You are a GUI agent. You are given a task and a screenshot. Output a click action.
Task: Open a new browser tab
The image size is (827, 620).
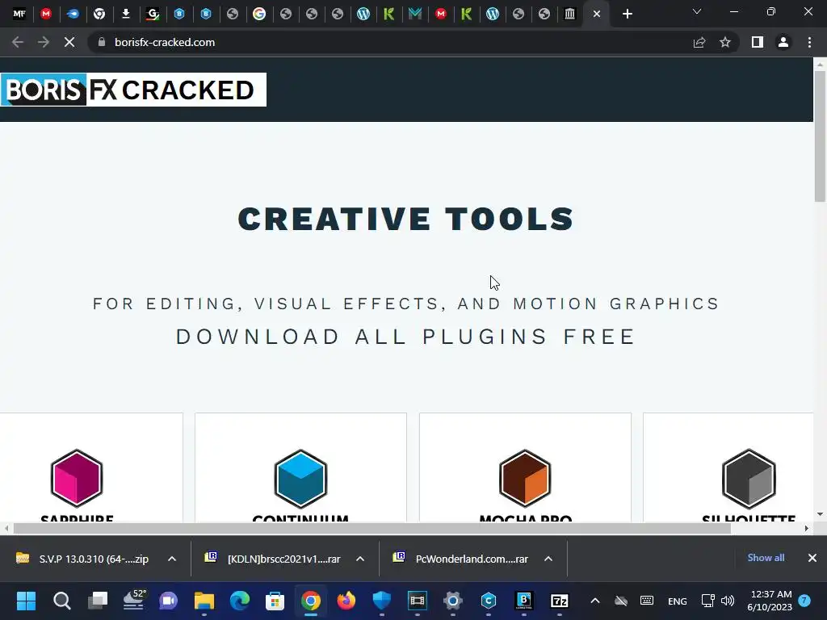pyautogui.click(x=627, y=15)
